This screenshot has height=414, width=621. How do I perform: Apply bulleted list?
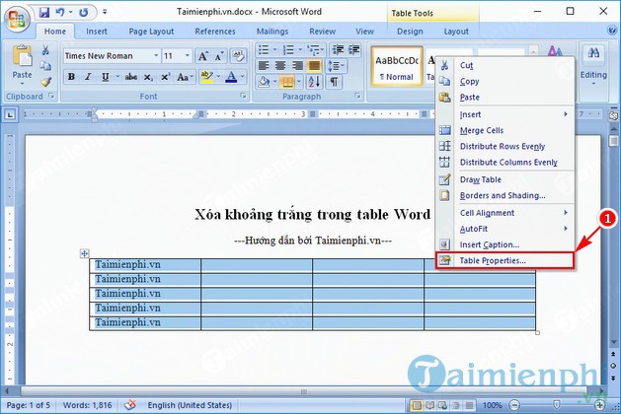264,50
